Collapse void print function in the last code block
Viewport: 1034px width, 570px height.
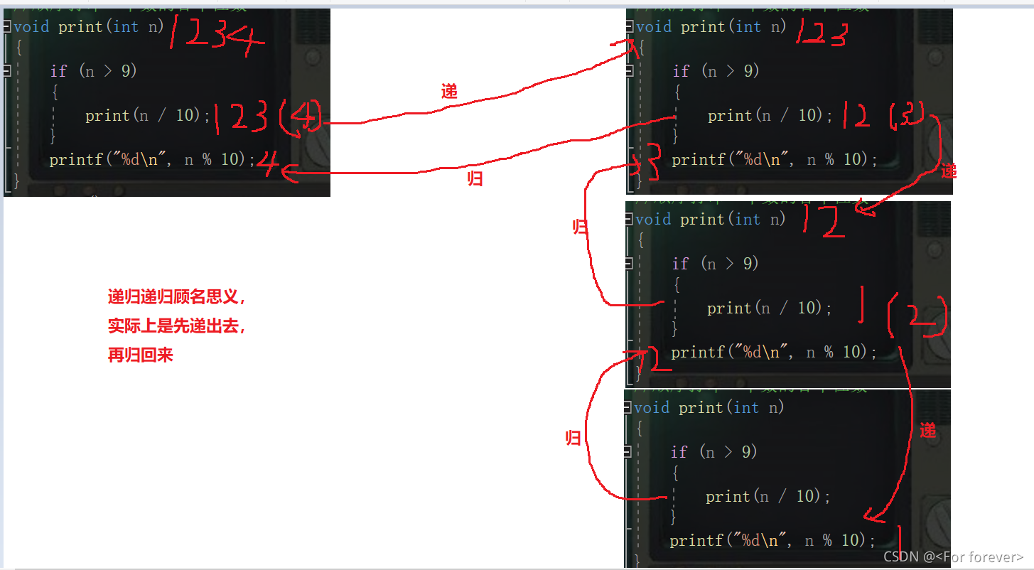[627, 407]
